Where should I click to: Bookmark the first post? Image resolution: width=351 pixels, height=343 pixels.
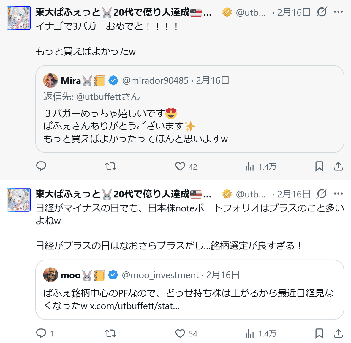click(319, 166)
